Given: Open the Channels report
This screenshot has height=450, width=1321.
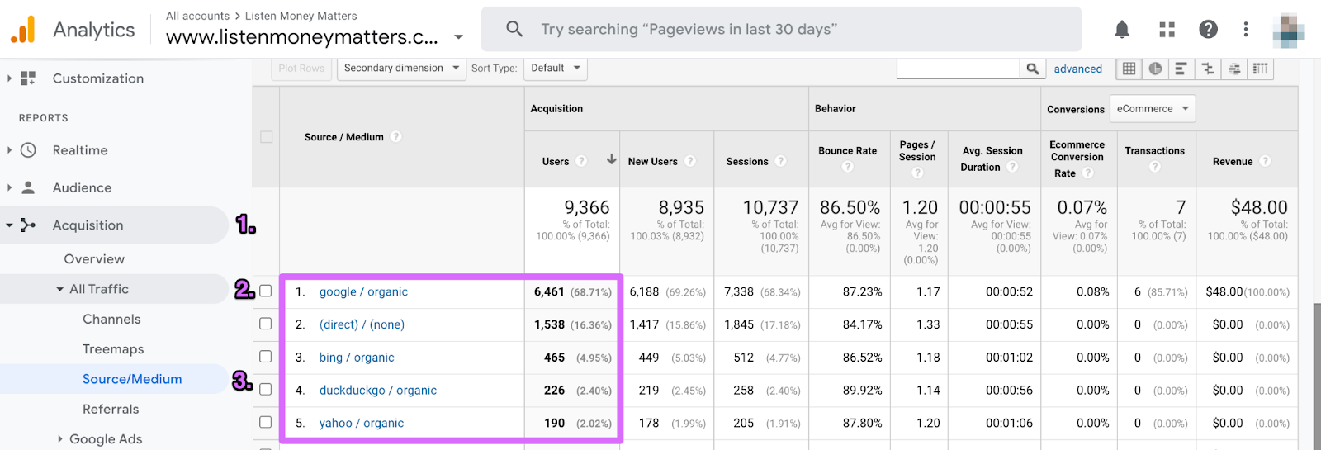Looking at the screenshot, I should [111, 320].
